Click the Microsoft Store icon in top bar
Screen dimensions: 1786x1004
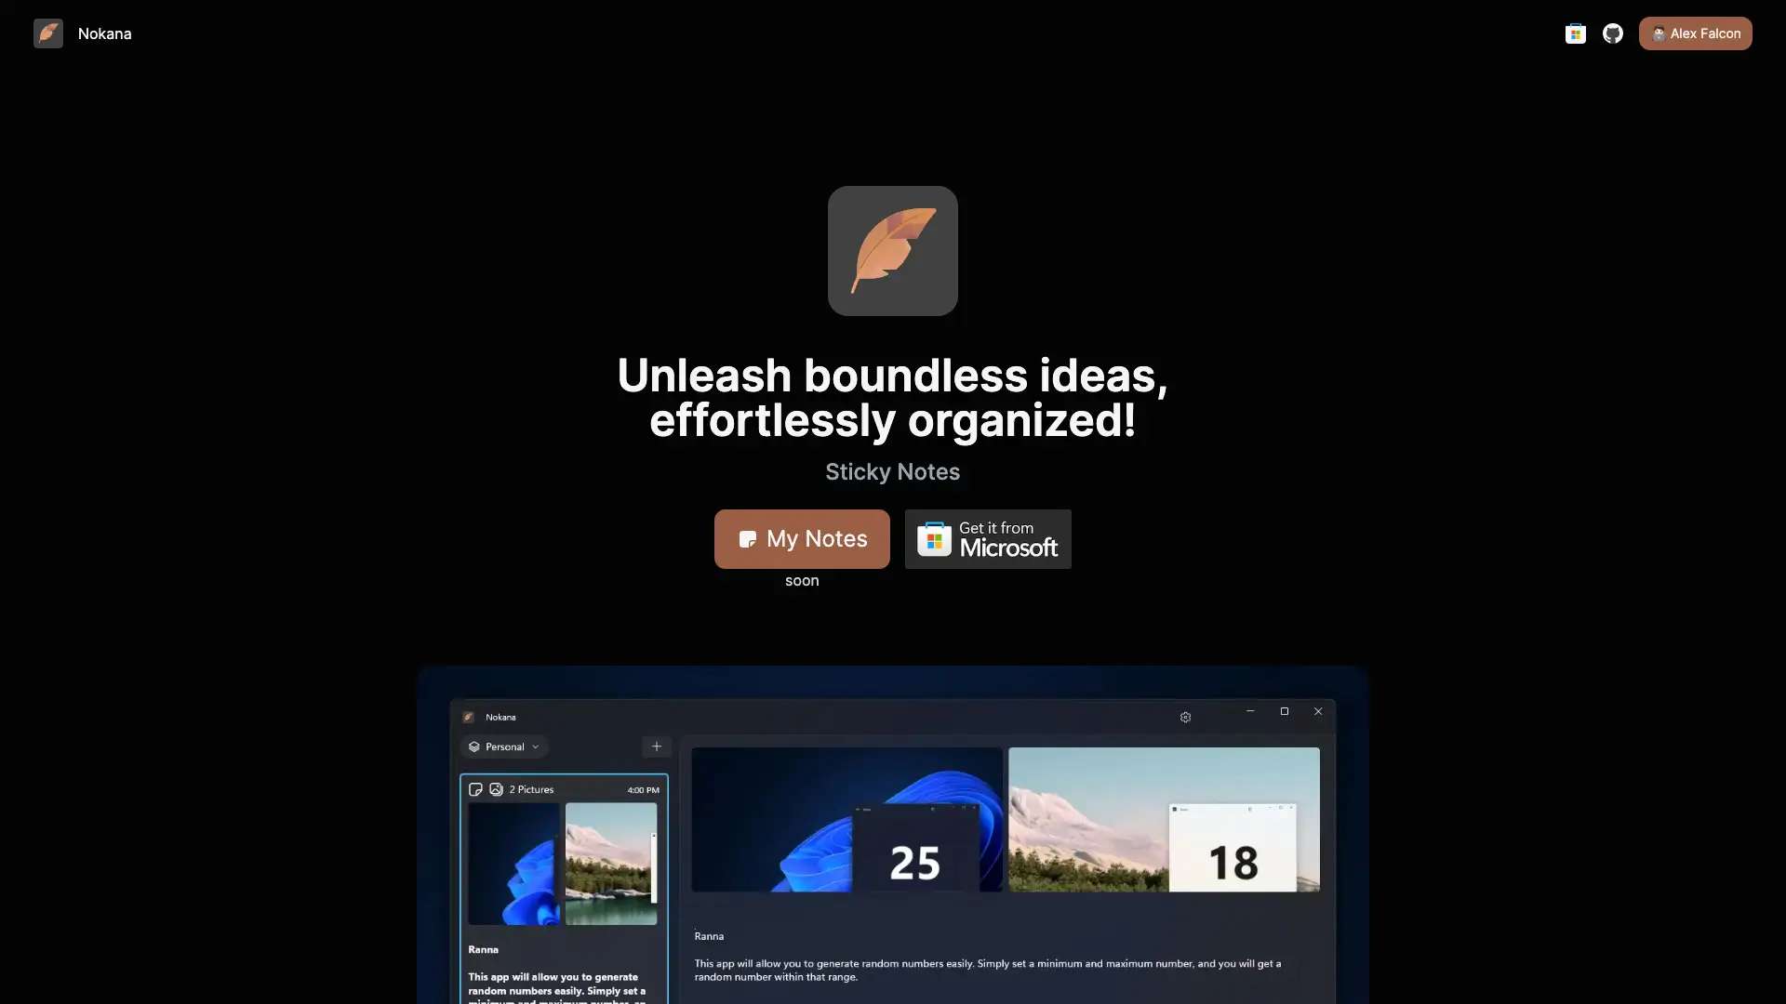(x=1575, y=32)
